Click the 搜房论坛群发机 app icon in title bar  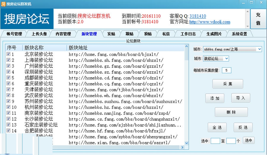pyautogui.click(x=3, y=4)
